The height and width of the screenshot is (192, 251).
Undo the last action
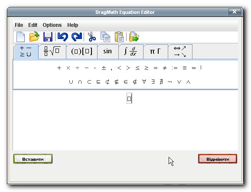[x=63, y=37]
